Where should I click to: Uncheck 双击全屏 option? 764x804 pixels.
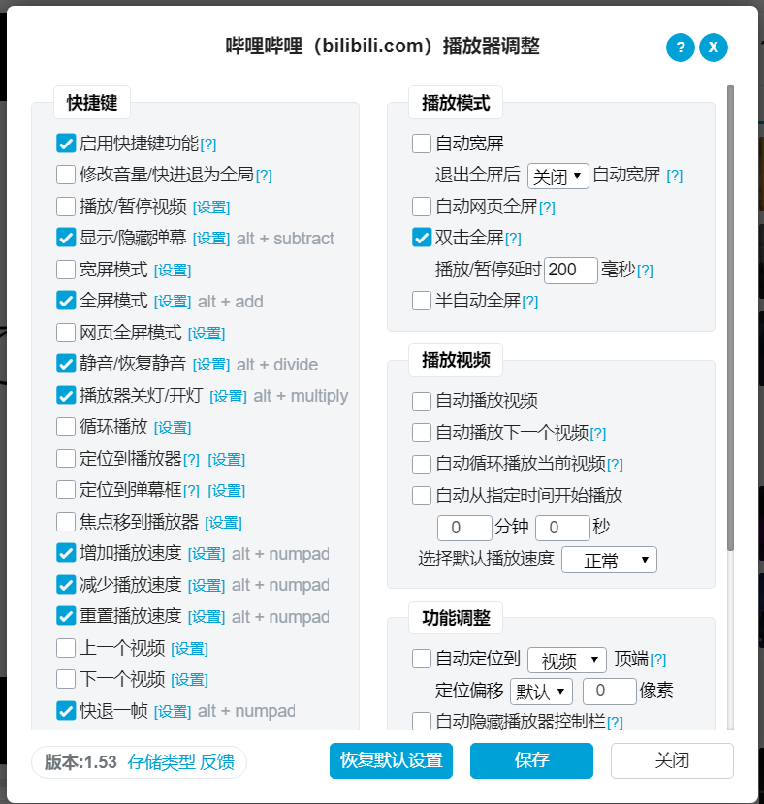coord(422,238)
